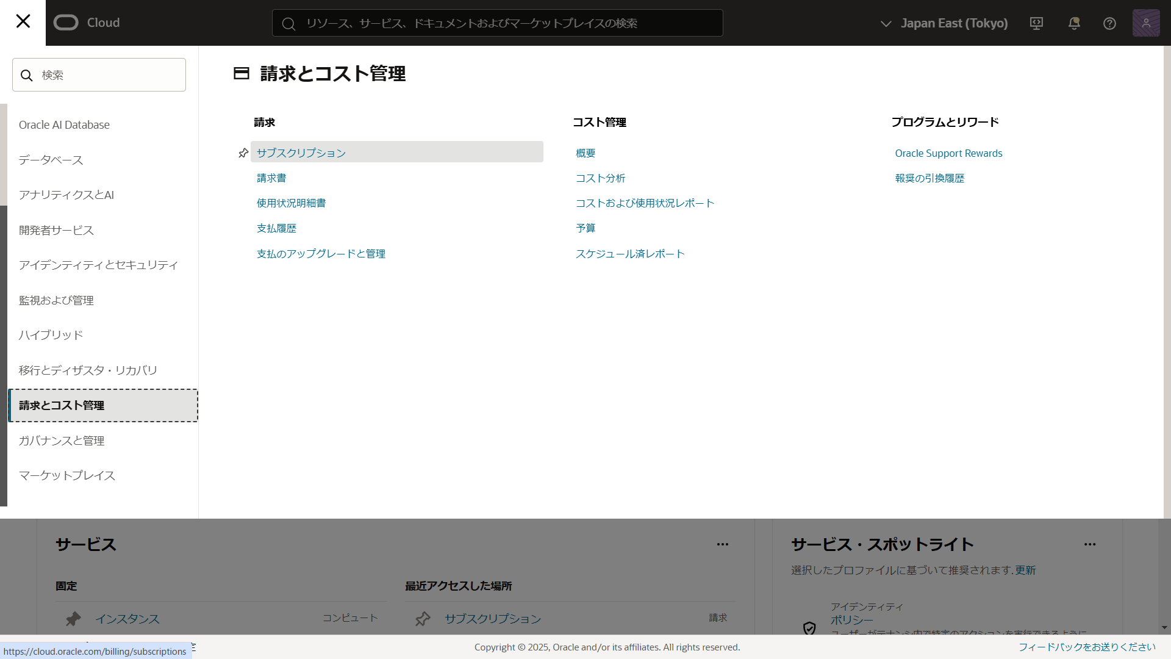Click the Oracle Support Rewards link
The height and width of the screenshot is (659, 1171).
point(948,153)
